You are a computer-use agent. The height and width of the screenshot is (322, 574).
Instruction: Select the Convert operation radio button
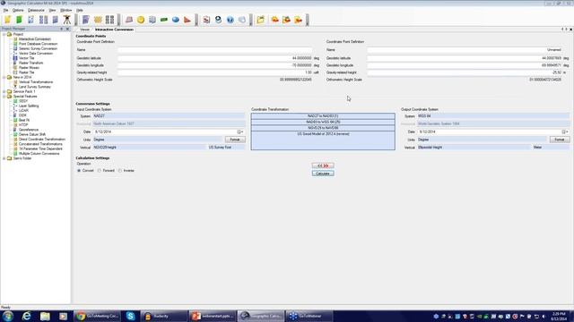79,171
